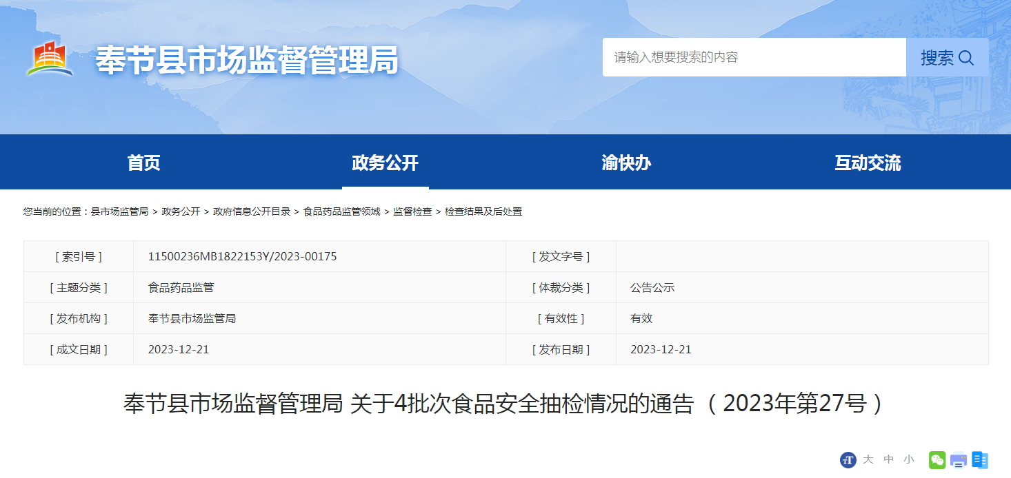The image size is (1011, 478).
Task: Click the font size TT icon
Action: point(848,460)
